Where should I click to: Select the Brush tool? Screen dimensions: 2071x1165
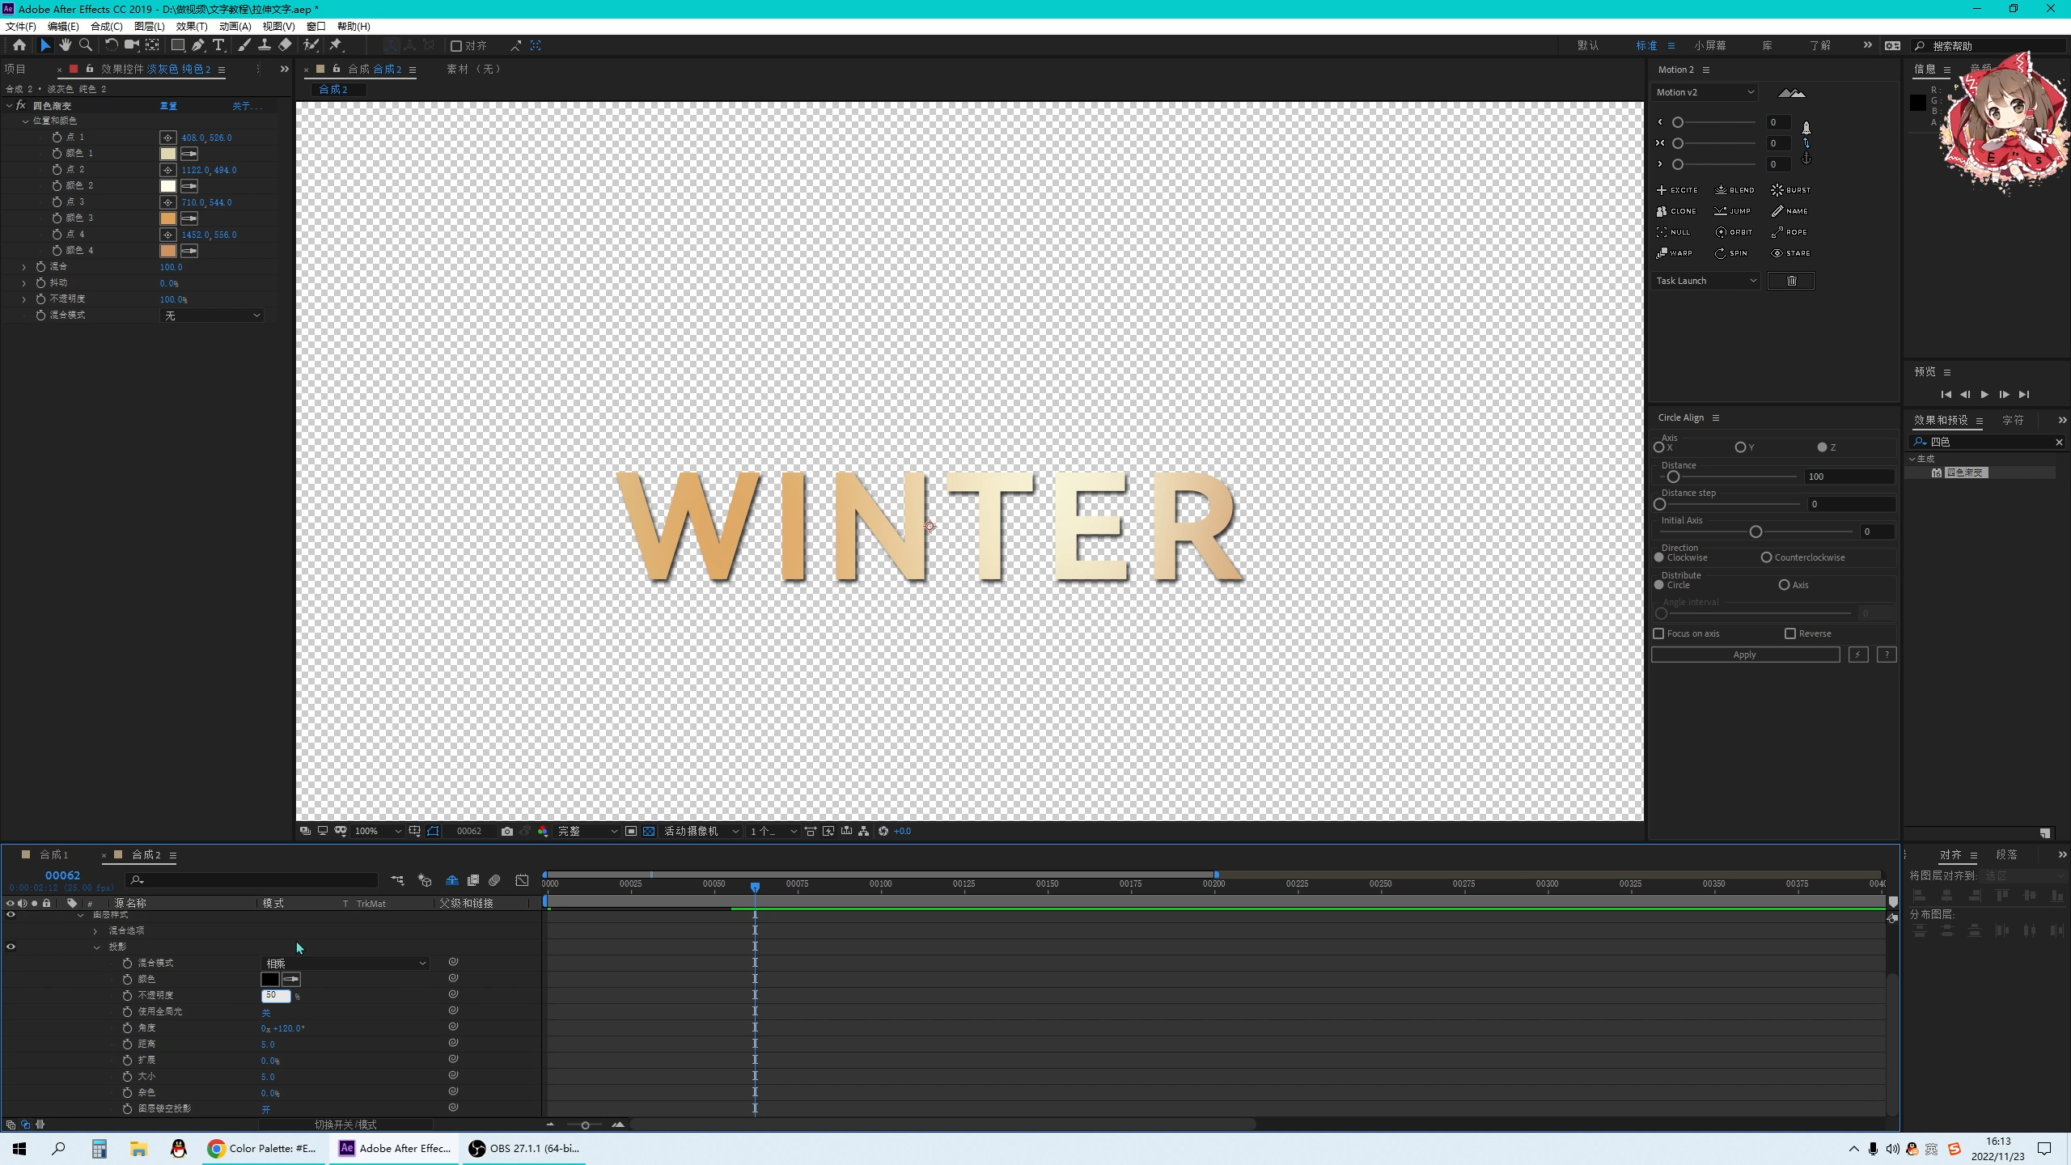tap(244, 45)
